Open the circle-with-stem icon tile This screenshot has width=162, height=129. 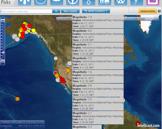(x=73, y=3)
